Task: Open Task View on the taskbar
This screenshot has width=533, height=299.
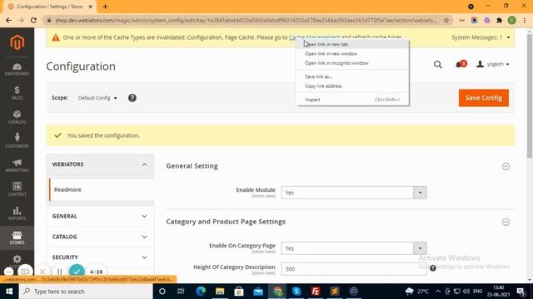Action: (x=181, y=292)
